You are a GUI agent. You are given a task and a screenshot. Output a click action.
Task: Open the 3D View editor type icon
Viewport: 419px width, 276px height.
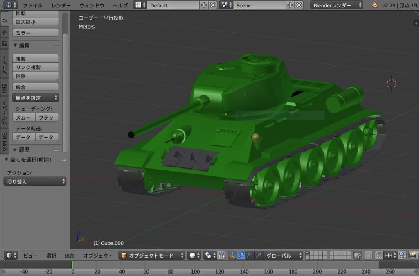tap(11, 255)
